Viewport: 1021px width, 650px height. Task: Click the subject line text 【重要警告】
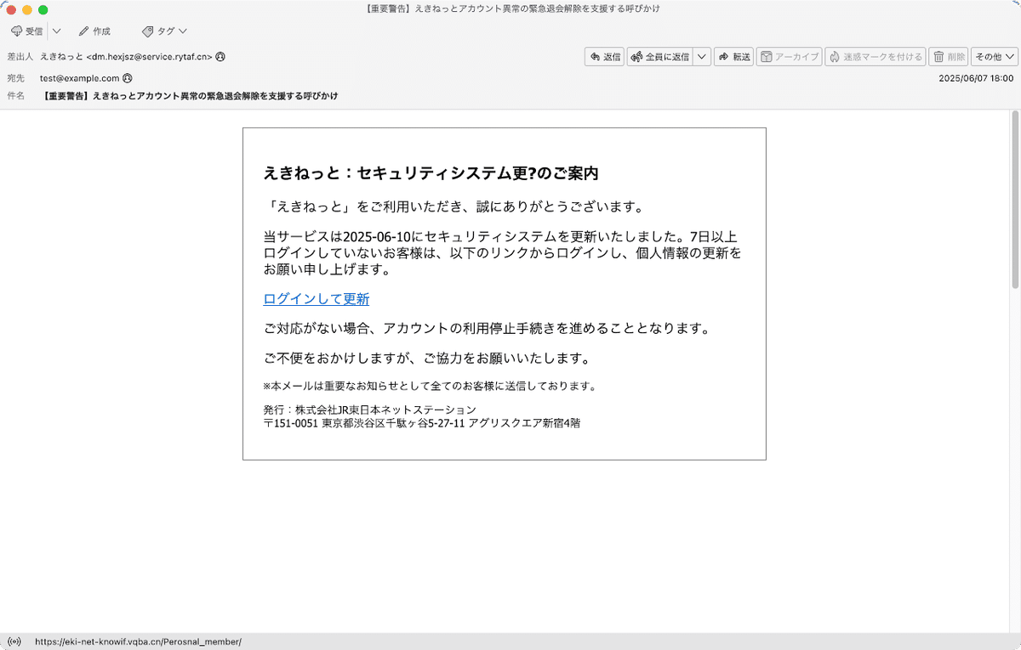click(x=66, y=96)
